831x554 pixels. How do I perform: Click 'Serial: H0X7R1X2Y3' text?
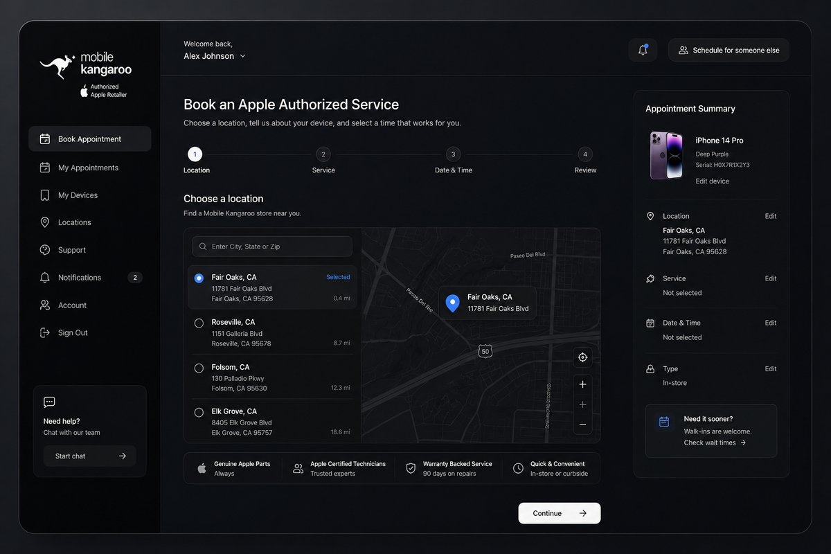click(x=723, y=166)
